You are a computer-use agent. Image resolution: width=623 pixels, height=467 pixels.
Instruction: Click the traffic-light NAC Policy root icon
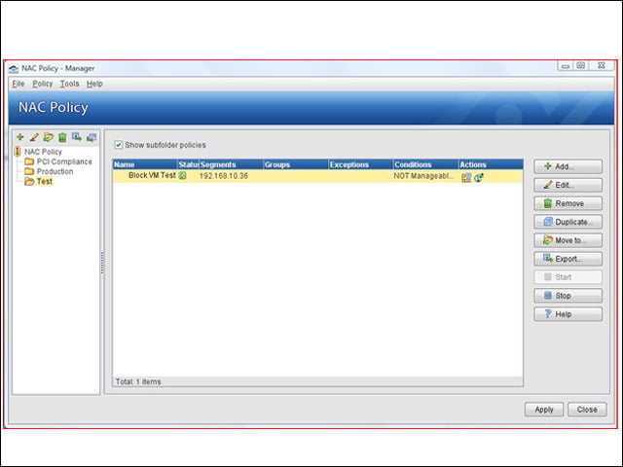pyautogui.click(x=18, y=152)
